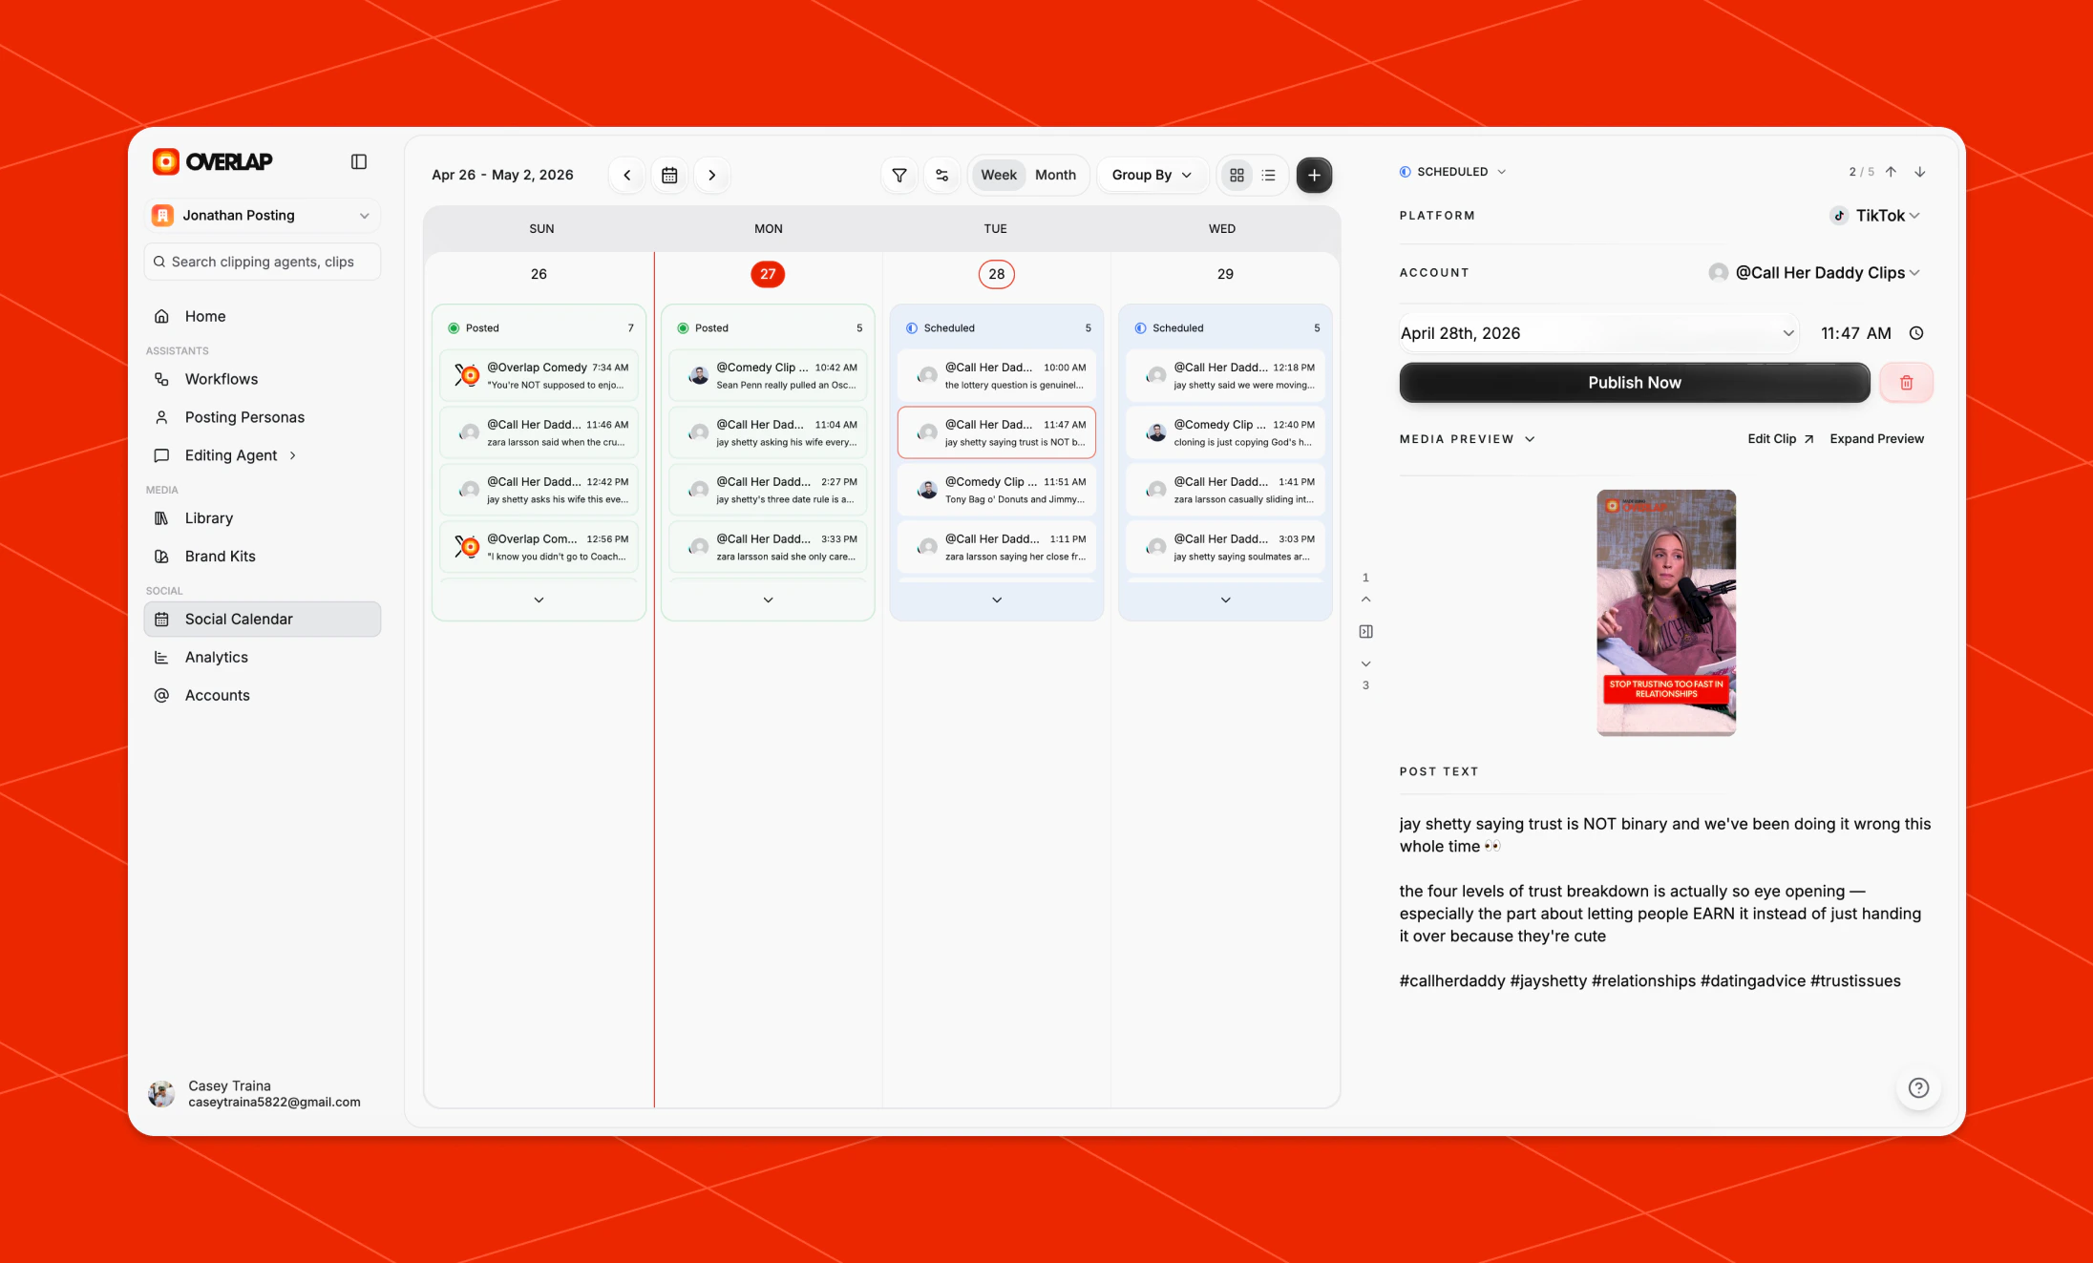Go to next post down arrow
The image size is (2093, 1263).
click(x=1920, y=172)
